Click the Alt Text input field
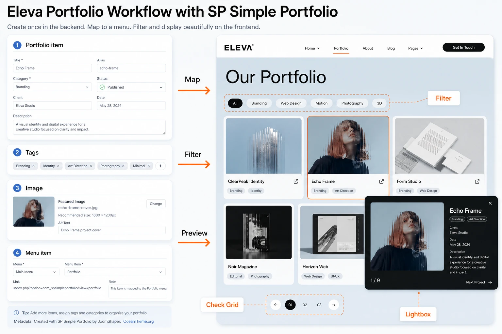Viewport: 502px width, 334px height. tap(112, 230)
